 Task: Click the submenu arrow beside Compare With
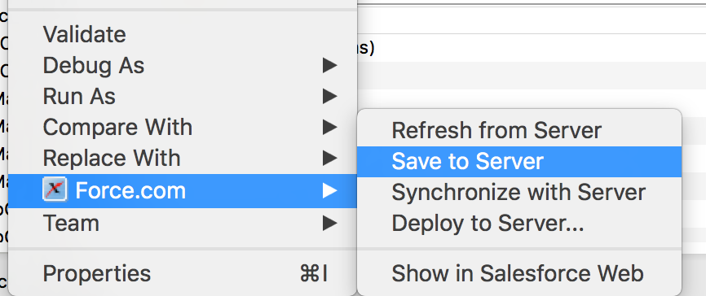[x=330, y=127]
